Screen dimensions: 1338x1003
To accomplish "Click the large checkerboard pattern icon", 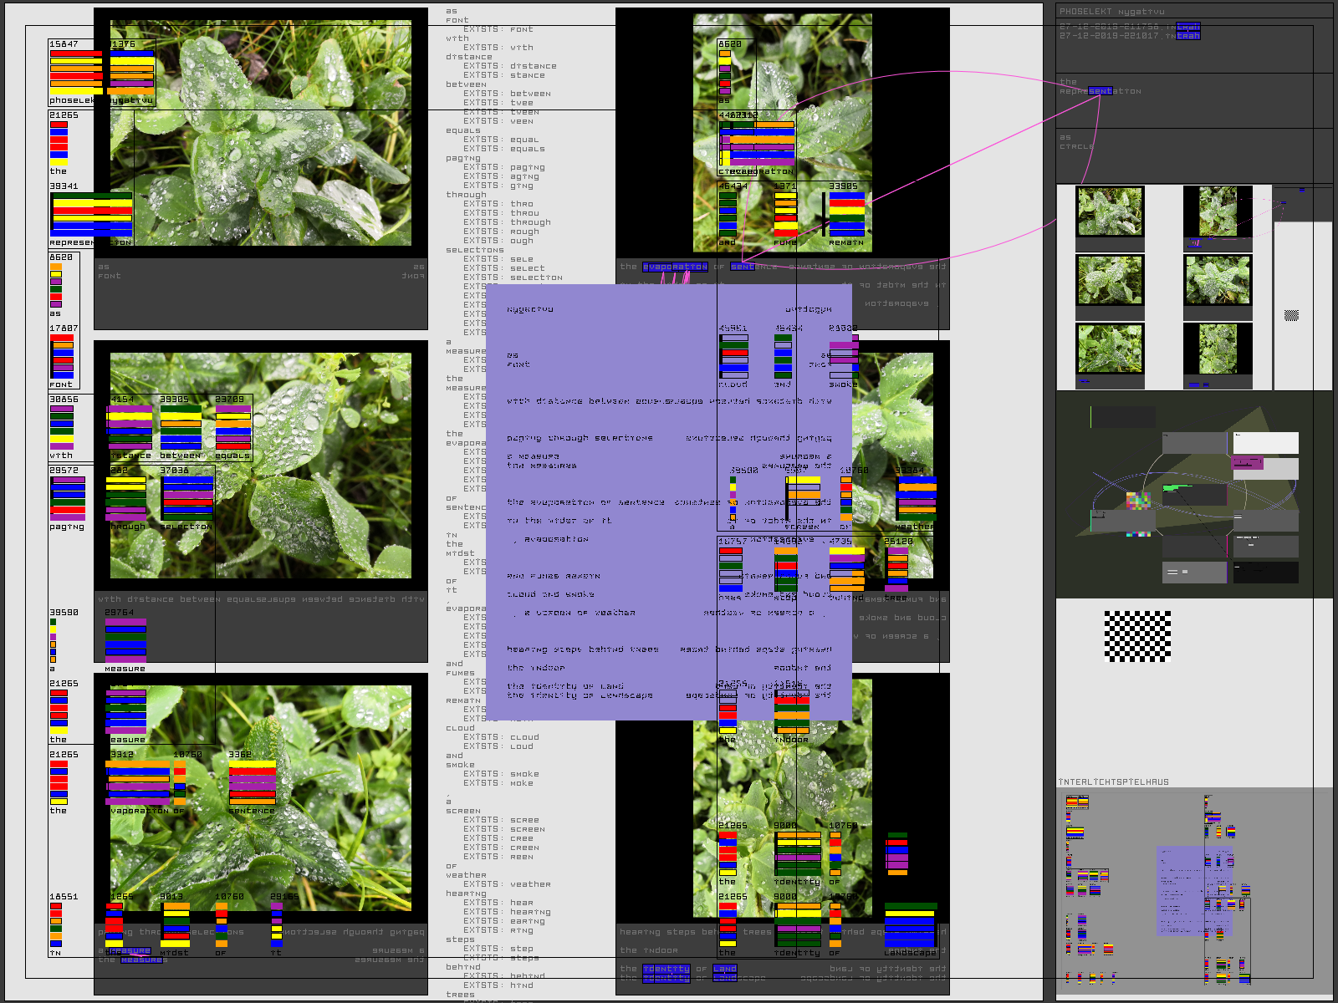I will pyautogui.click(x=1137, y=636).
